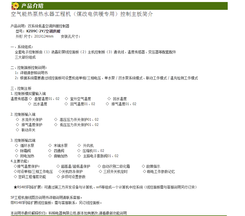This screenshot has width=245, height=216.
Task: Select the model text KZ09C-2Y/空调供暖
Action: pos(43,31)
